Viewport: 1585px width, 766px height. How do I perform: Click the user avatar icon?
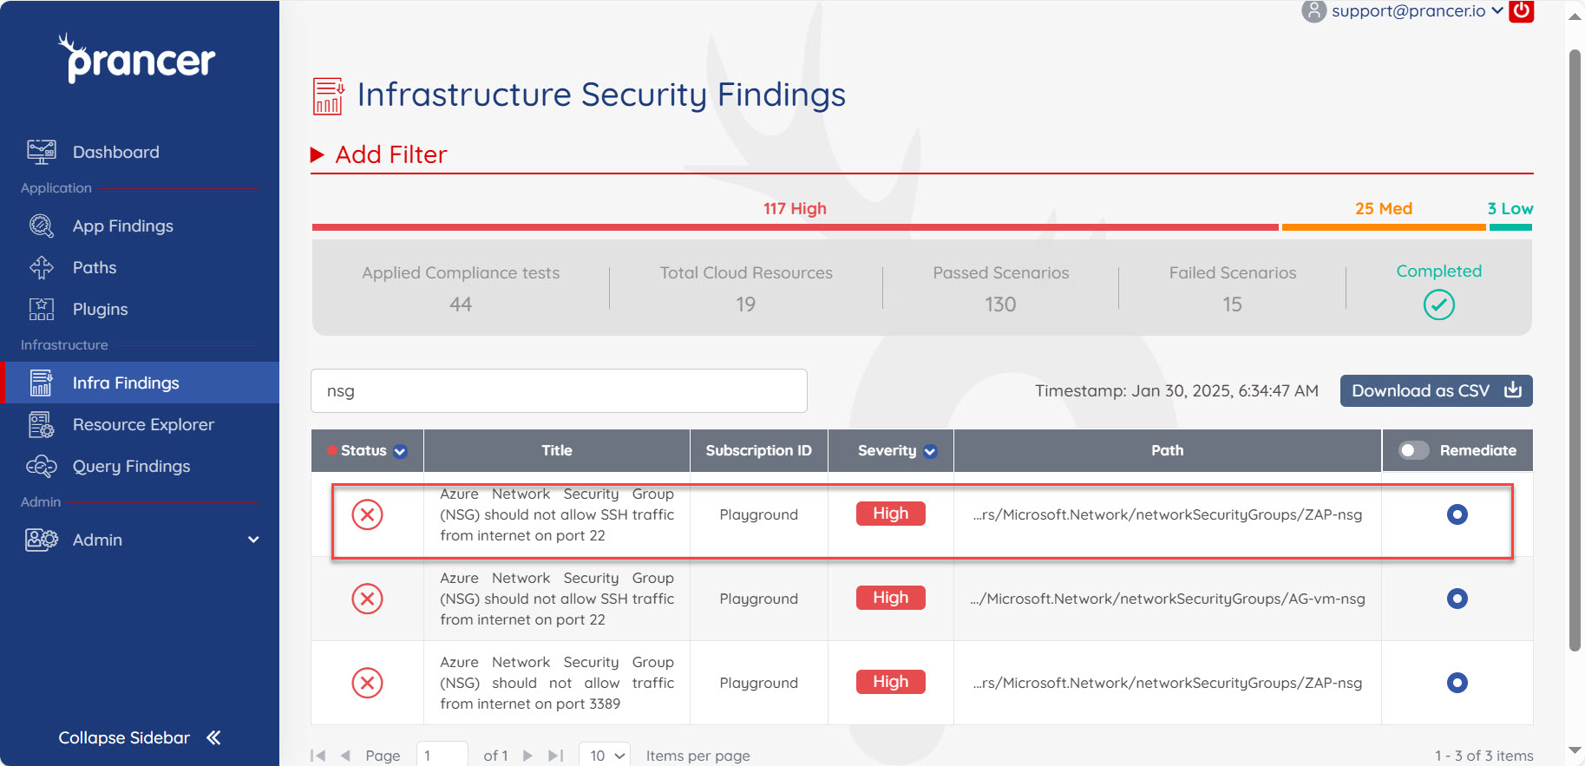[1314, 11]
